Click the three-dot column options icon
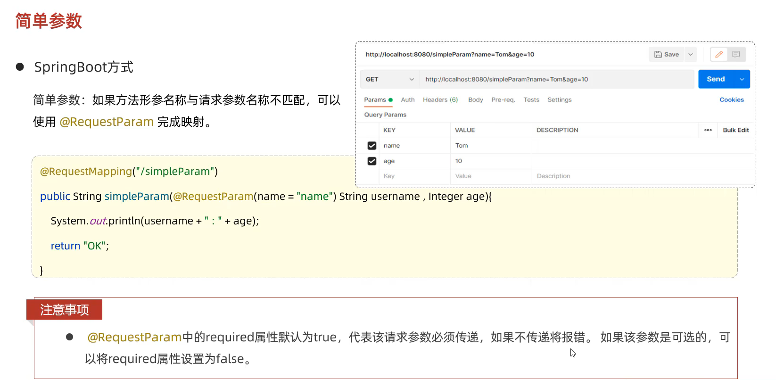This screenshot has width=776, height=380. pyautogui.click(x=708, y=130)
